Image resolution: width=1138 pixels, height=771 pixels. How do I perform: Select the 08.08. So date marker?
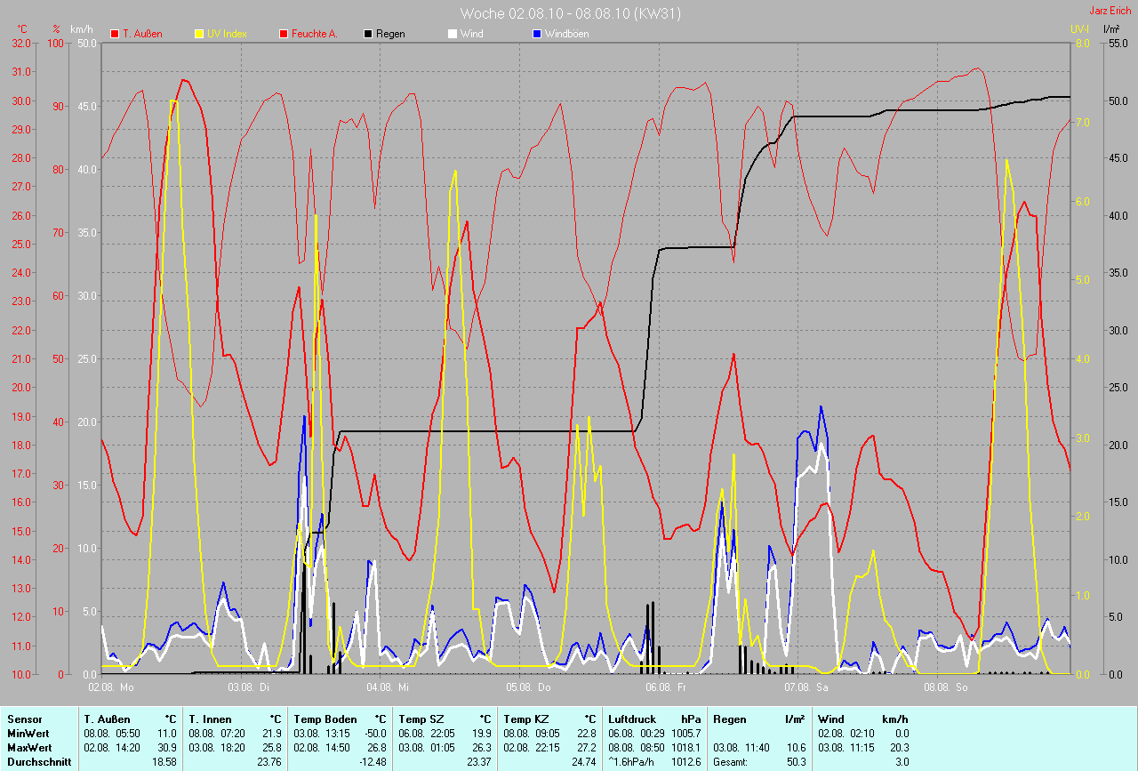coord(946,687)
